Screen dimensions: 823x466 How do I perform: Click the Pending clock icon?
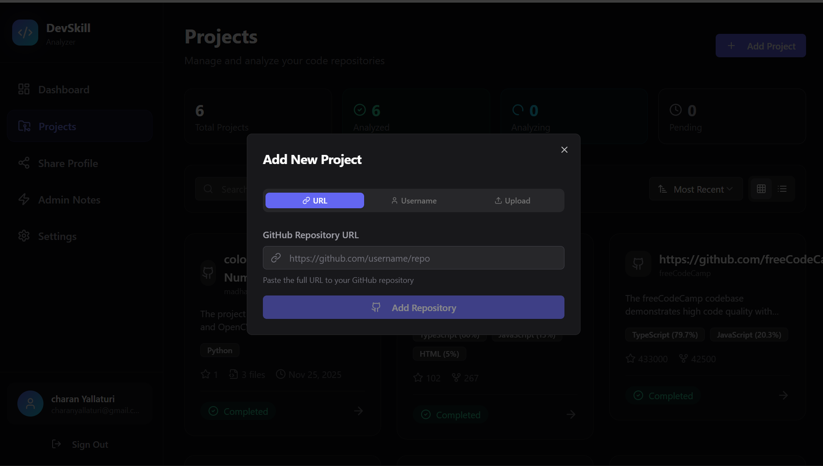[x=676, y=110]
